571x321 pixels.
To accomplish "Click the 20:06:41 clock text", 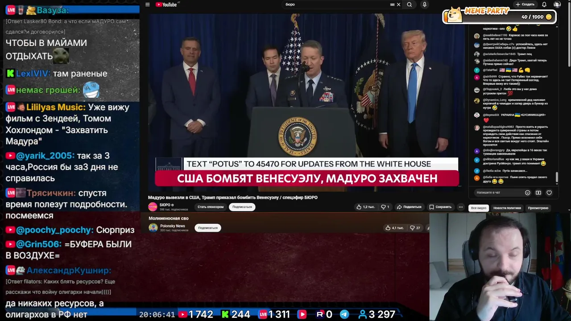I will click(x=157, y=314).
